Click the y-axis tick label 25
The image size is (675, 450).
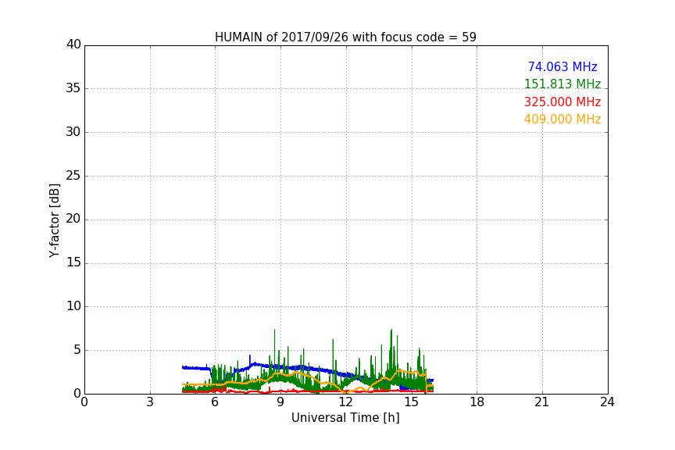point(73,175)
